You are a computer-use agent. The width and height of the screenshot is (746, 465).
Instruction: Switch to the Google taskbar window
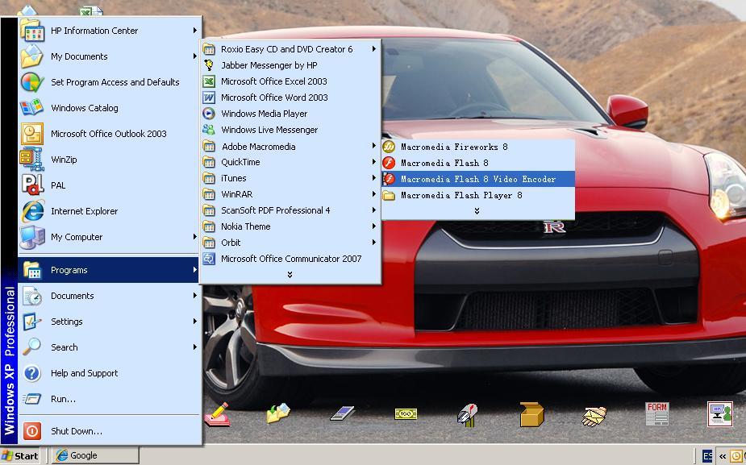[x=95, y=455]
